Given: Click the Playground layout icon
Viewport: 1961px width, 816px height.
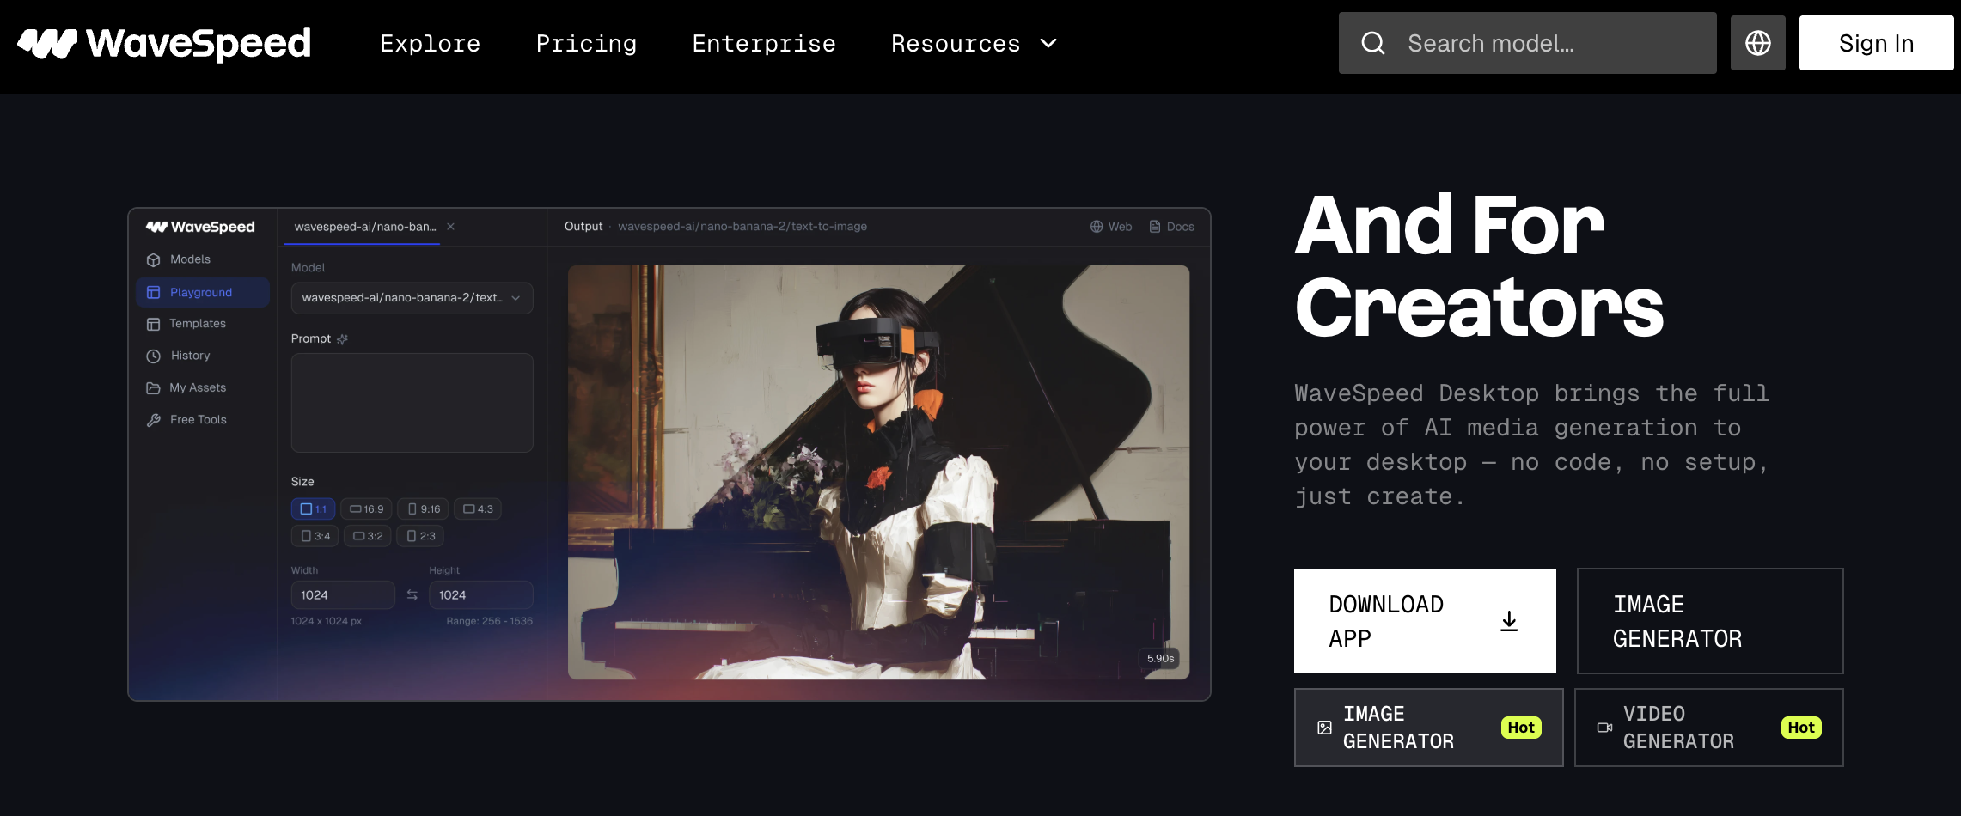Looking at the screenshot, I should 154,292.
